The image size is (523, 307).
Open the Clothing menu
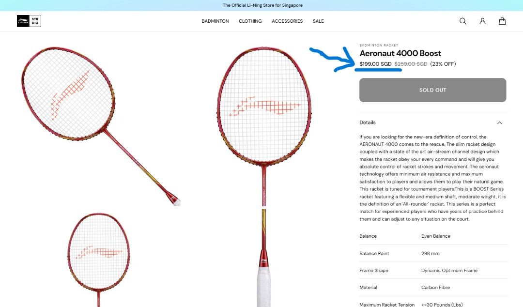point(250,21)
